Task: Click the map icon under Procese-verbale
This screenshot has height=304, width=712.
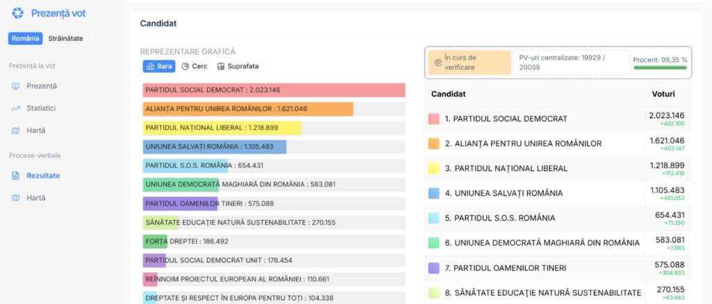Action: pyautogui.click(x=15, y=198)
